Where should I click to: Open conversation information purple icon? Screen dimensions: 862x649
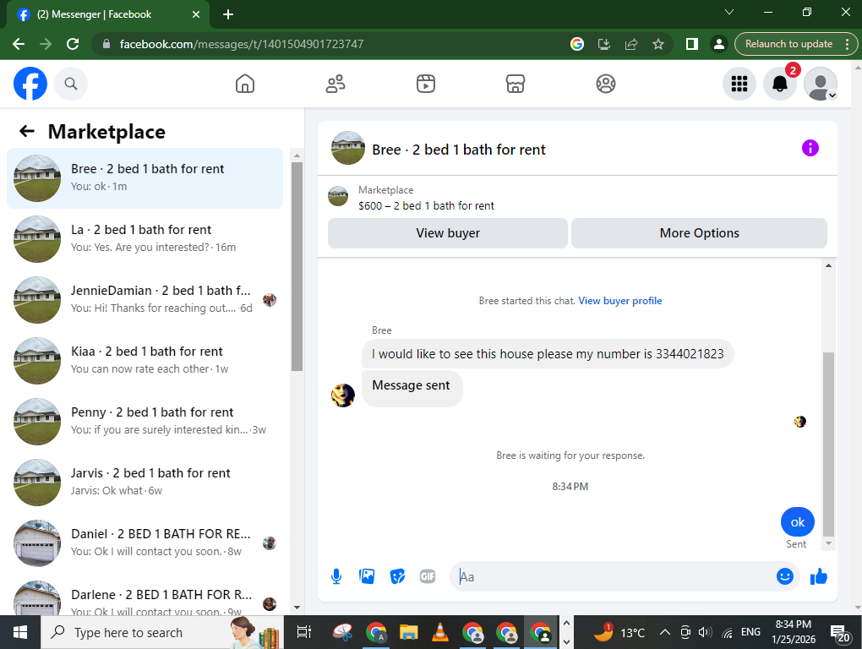pos(810,148)
